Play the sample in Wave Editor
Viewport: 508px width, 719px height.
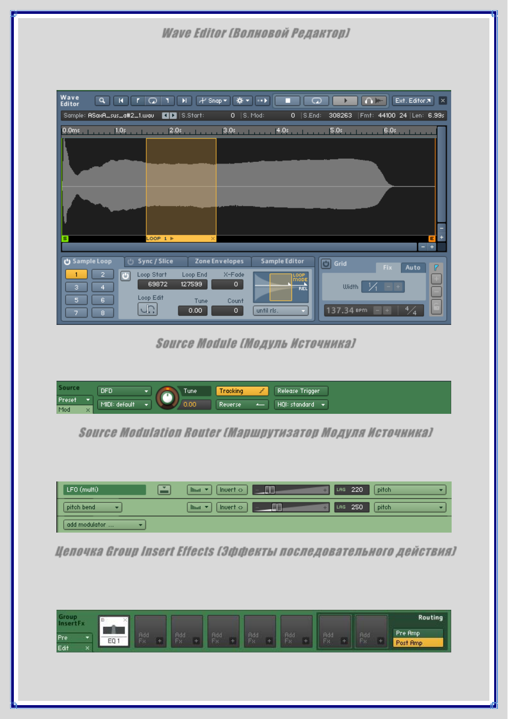[x=345, y=101]
